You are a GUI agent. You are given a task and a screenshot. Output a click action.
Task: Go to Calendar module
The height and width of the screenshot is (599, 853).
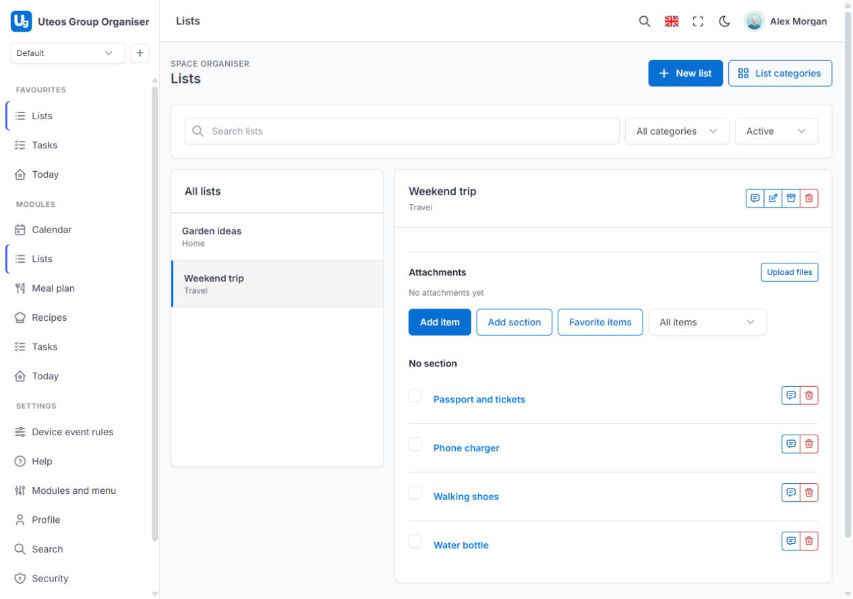(x=51, y=230)
